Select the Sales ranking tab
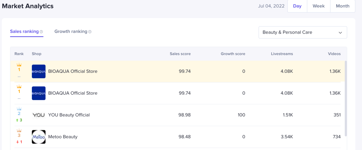Screen dimensions: 362x150 [24, 32]
